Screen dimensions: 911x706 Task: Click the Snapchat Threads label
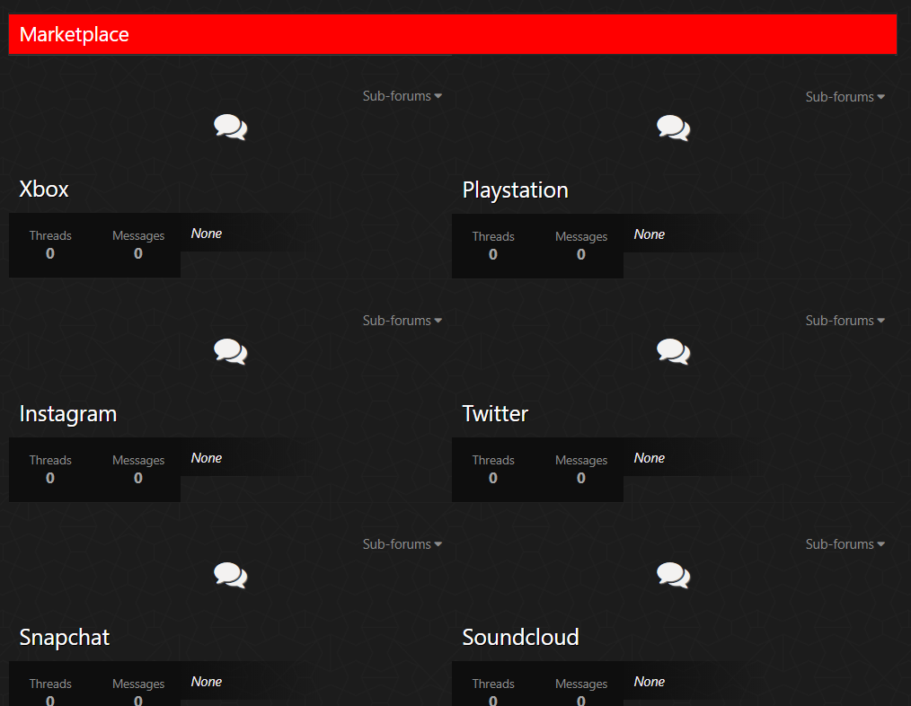tap(50, 684)
